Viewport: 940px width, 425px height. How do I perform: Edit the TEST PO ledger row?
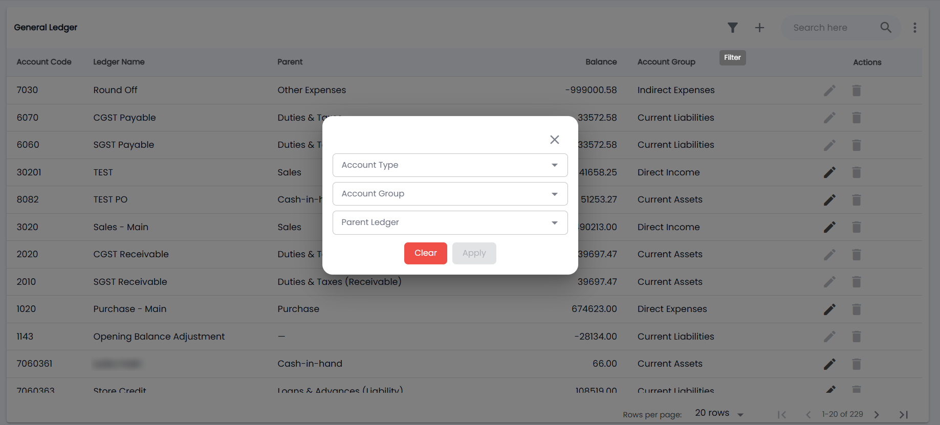[829, 200]
